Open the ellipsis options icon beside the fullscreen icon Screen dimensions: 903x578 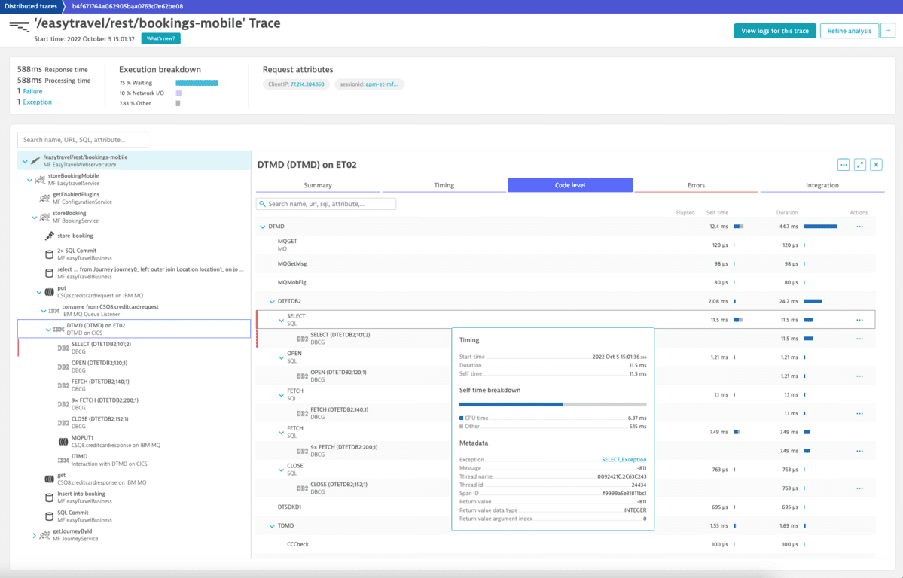pyautogui.click(x=843, y=164)
